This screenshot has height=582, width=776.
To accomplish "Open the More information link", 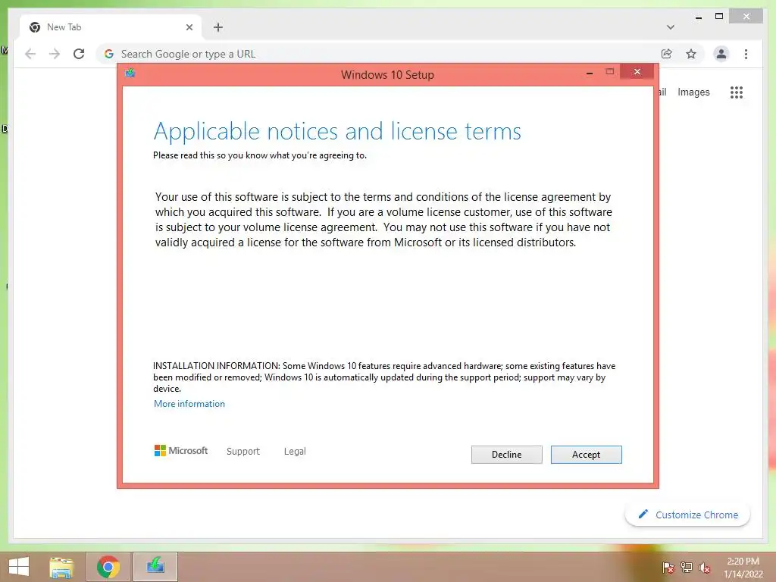I will point(189,404).
